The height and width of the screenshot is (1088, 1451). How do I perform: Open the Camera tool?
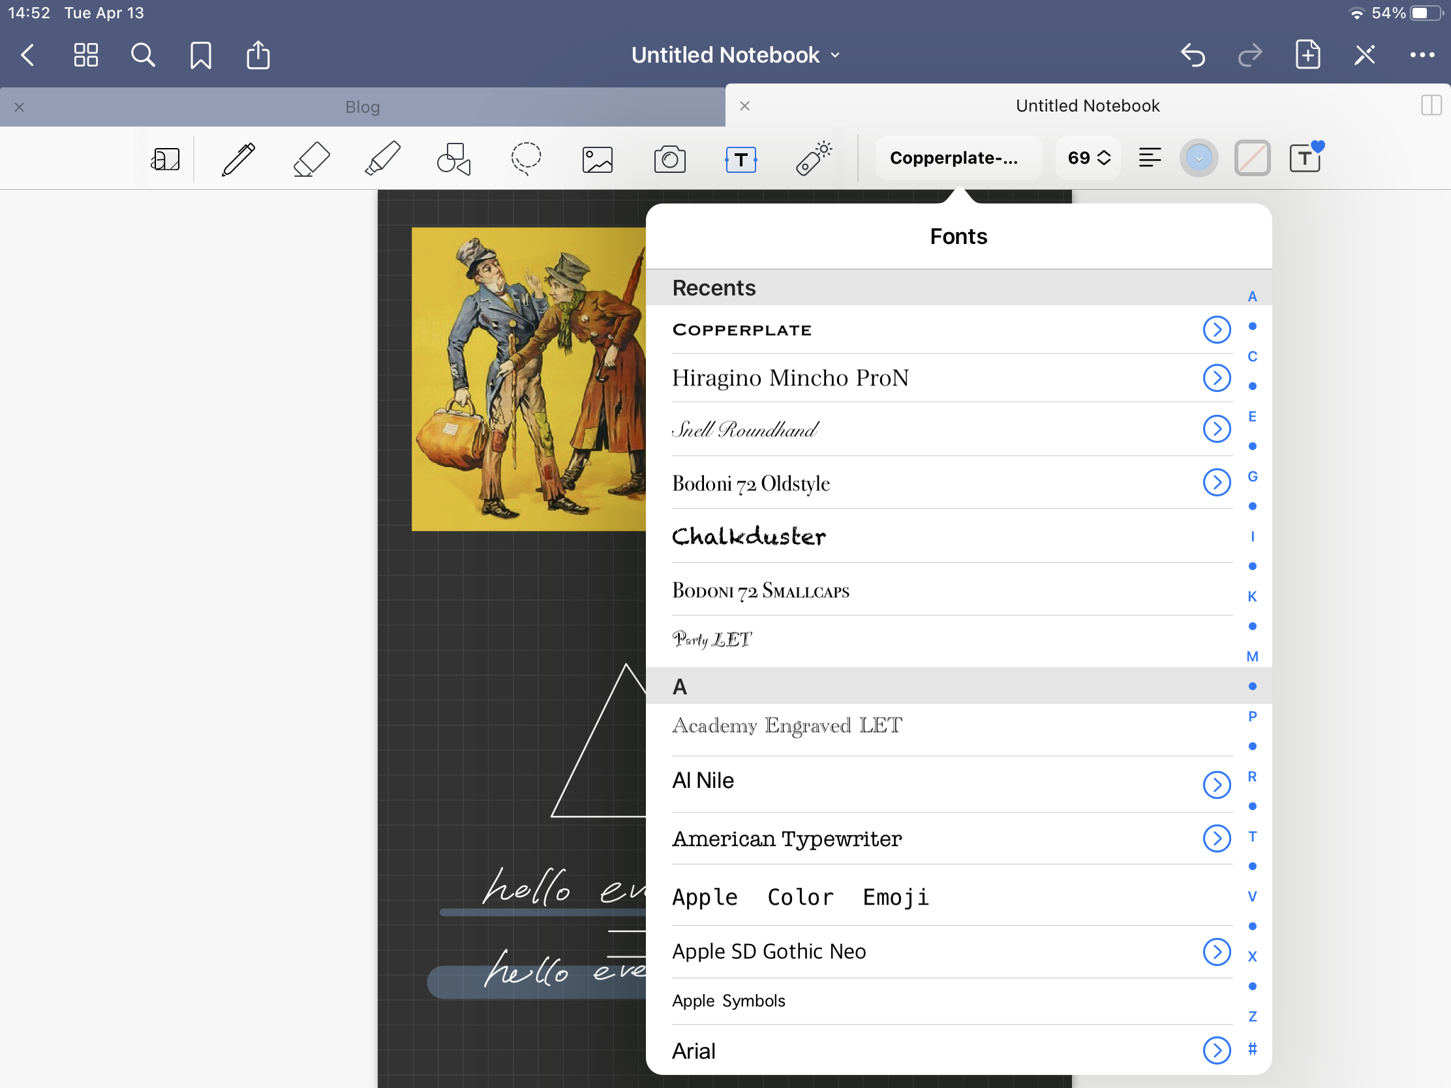tap(670, 159)
